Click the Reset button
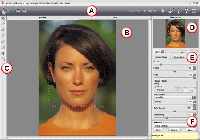The height and width of the screenshot is (140, 200). click(x=191, y=130)
